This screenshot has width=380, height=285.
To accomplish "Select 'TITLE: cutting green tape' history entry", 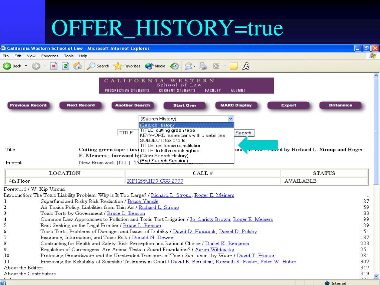I will 186,130.
